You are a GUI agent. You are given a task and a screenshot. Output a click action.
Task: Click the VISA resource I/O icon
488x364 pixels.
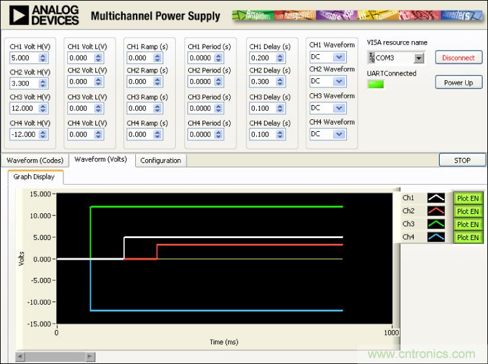[x=372, y=58]
